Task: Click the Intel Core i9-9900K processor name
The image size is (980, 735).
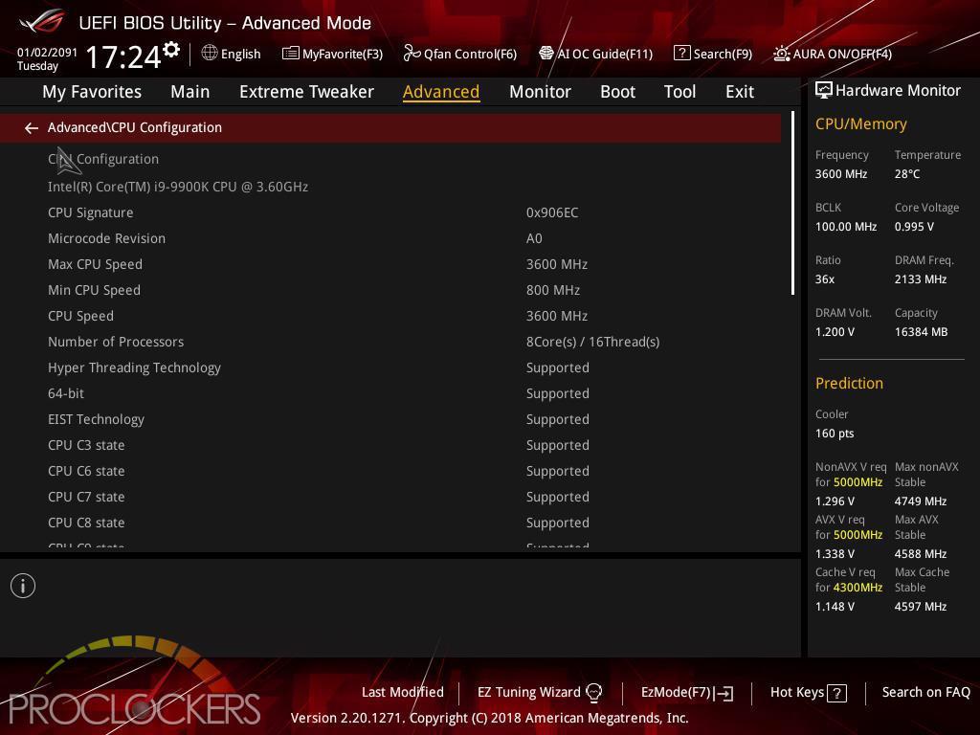Action: point(178,187)
